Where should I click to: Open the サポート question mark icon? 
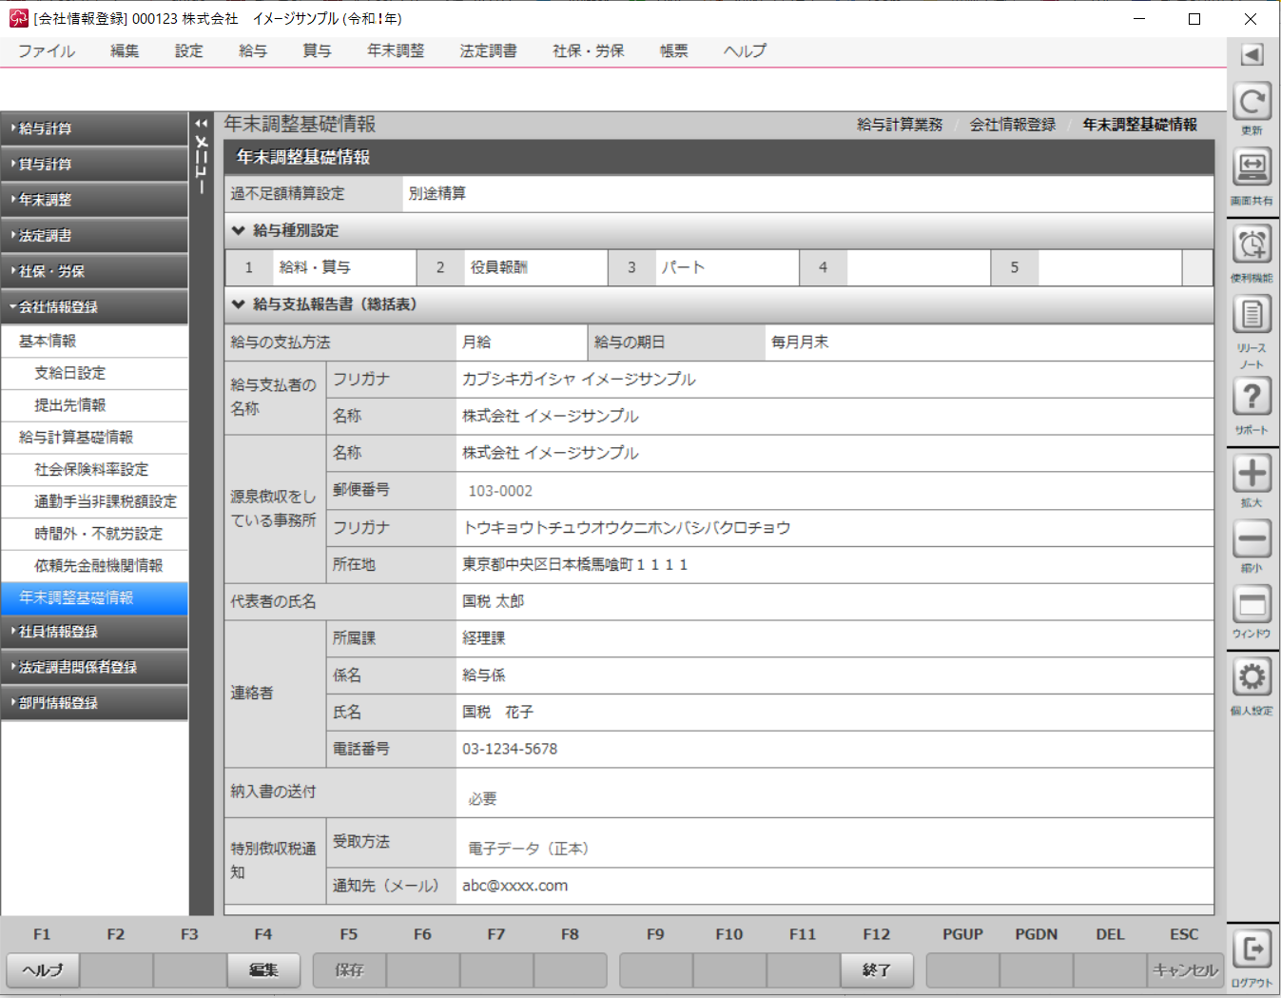click(x=1252, y=397)
